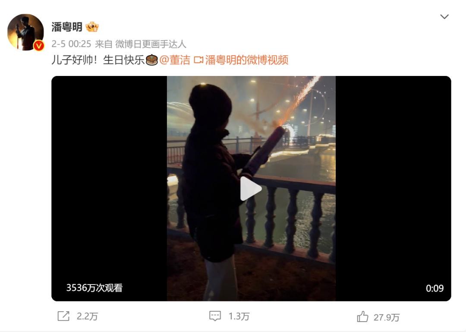
Task: Click the birthday cake emoji in post
Action: (x=152, y=60)
